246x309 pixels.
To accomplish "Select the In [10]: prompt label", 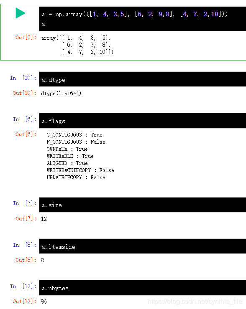I will pos(23,78).
